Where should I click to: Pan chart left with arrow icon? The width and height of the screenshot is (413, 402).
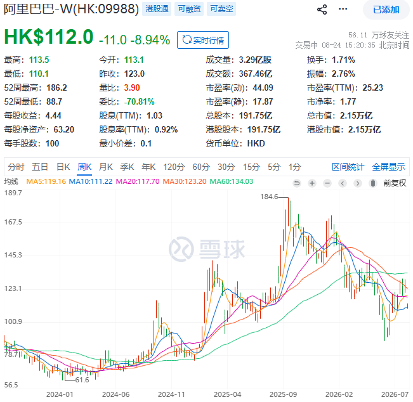(343, 183)
